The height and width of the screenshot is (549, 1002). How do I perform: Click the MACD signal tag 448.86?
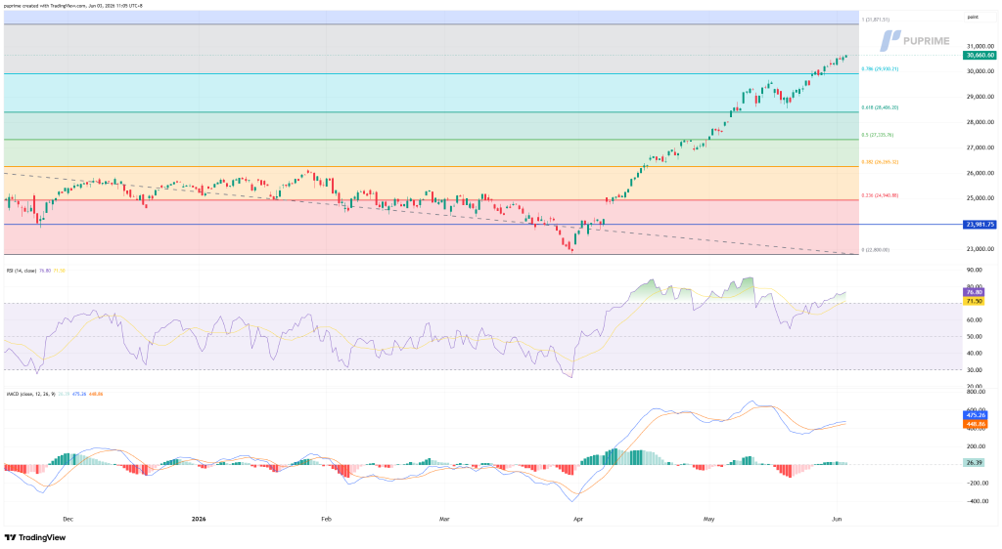click(x=976, y=424)
